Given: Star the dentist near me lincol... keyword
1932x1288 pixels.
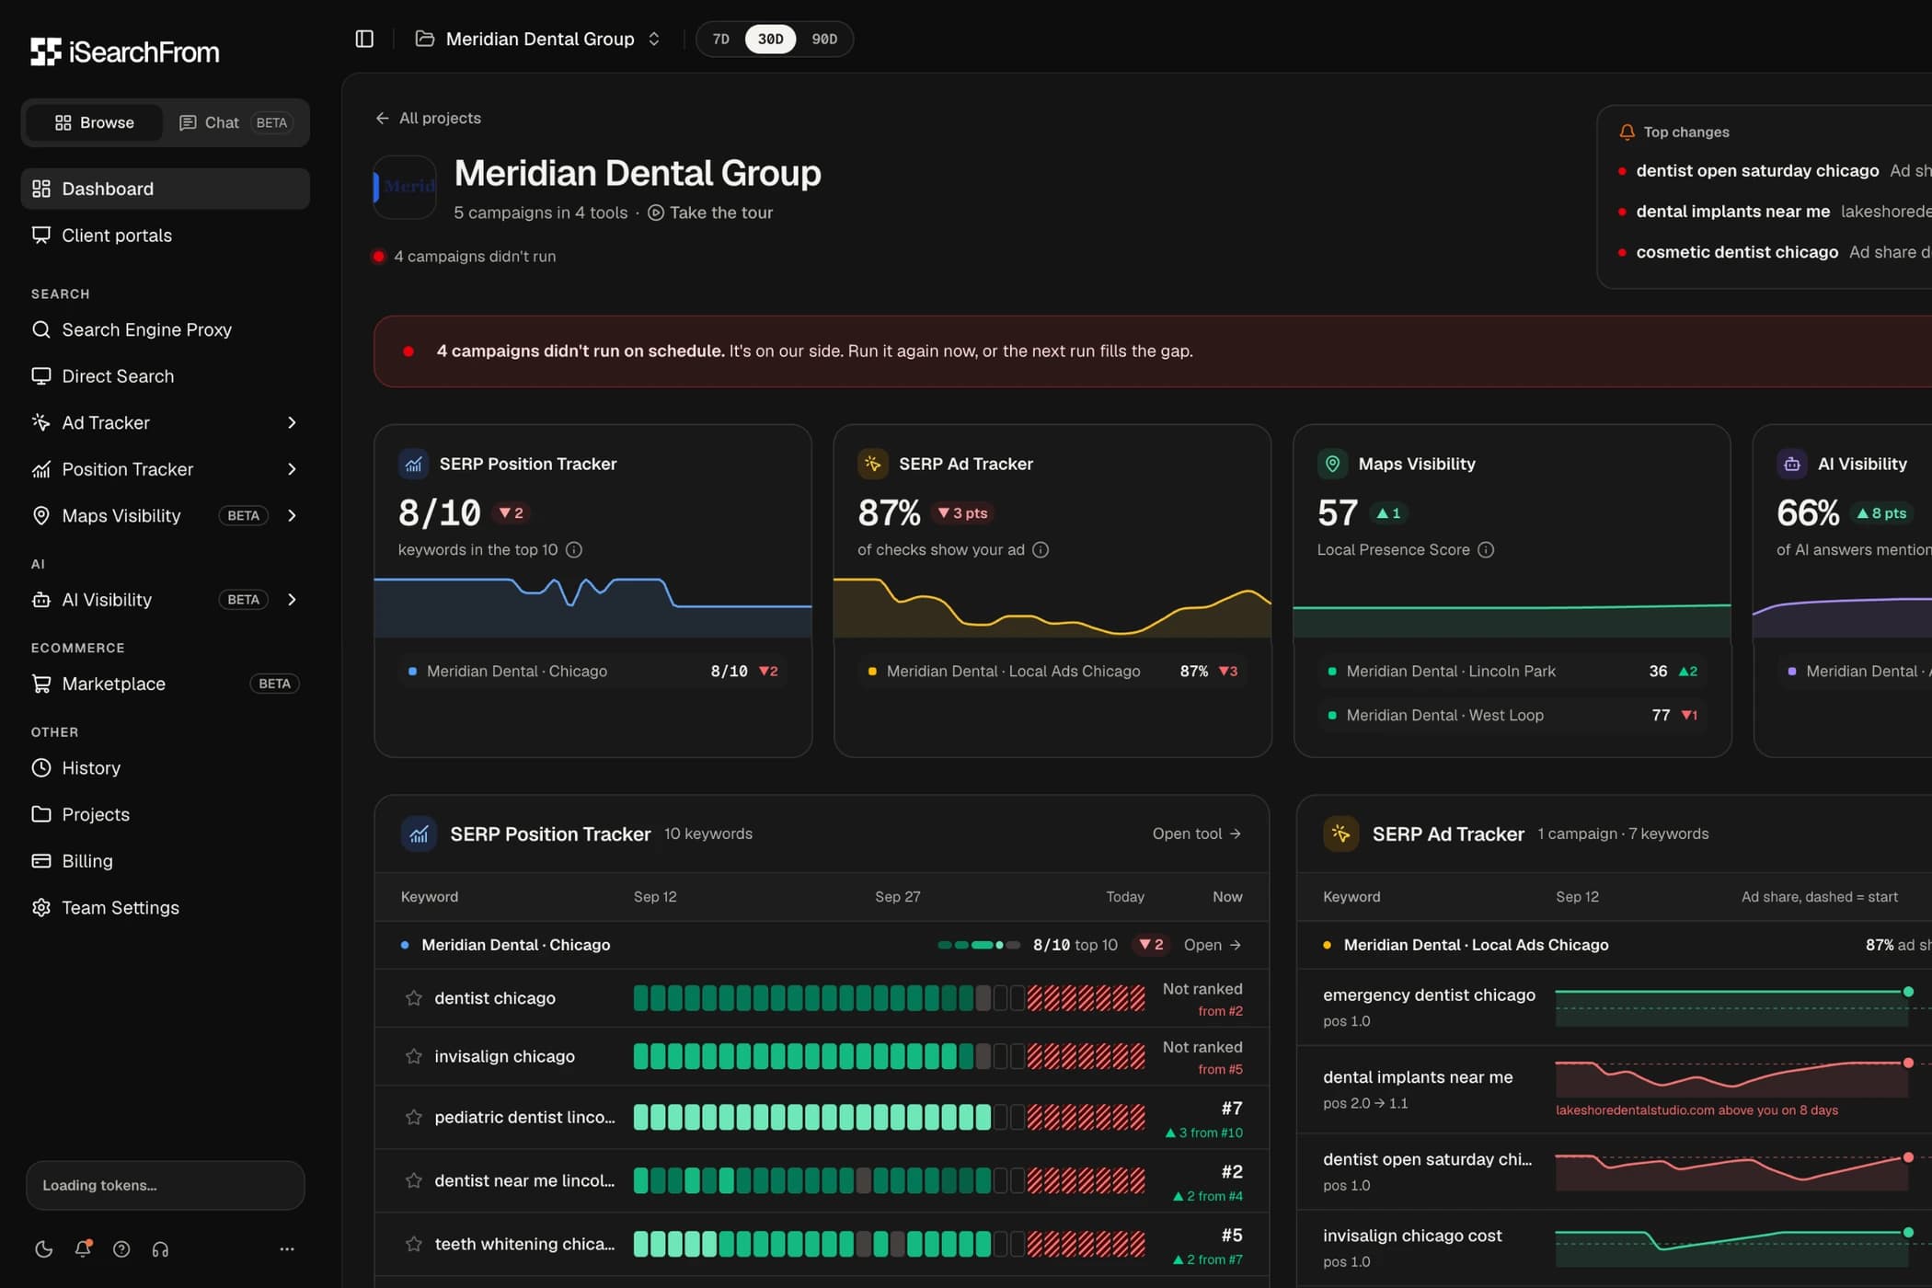Looking at the screenshot, I should [x=414, y=1180].
